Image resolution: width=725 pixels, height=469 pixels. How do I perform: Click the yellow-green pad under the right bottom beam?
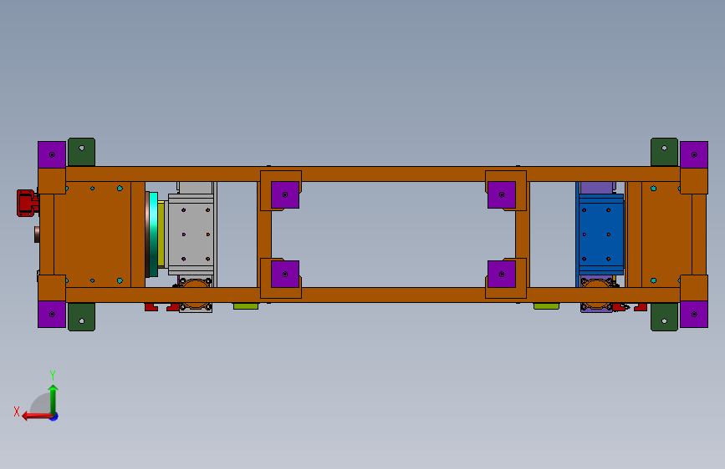[547, 306]
